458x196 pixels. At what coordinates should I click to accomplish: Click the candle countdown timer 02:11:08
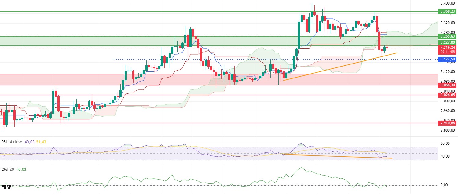point(447,52)
